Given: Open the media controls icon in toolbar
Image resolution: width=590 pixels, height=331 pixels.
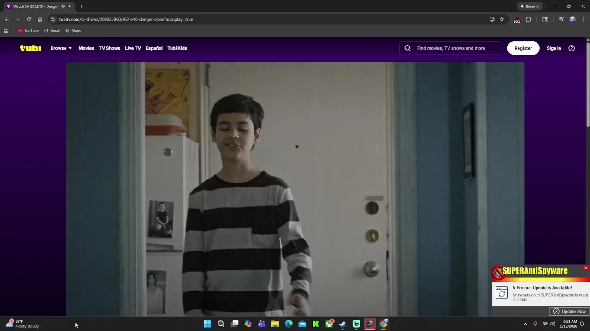Looking at the screenshot, I should point(561,19).
